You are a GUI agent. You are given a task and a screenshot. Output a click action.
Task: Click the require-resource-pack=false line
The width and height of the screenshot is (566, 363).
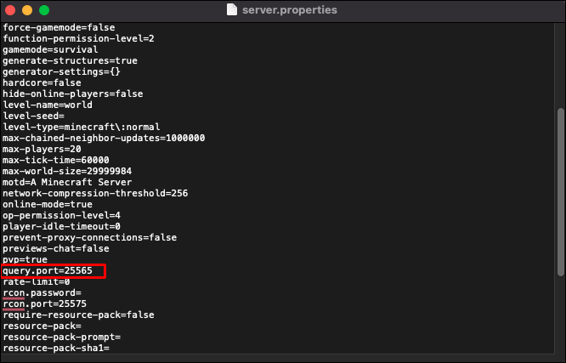point(78,315)
